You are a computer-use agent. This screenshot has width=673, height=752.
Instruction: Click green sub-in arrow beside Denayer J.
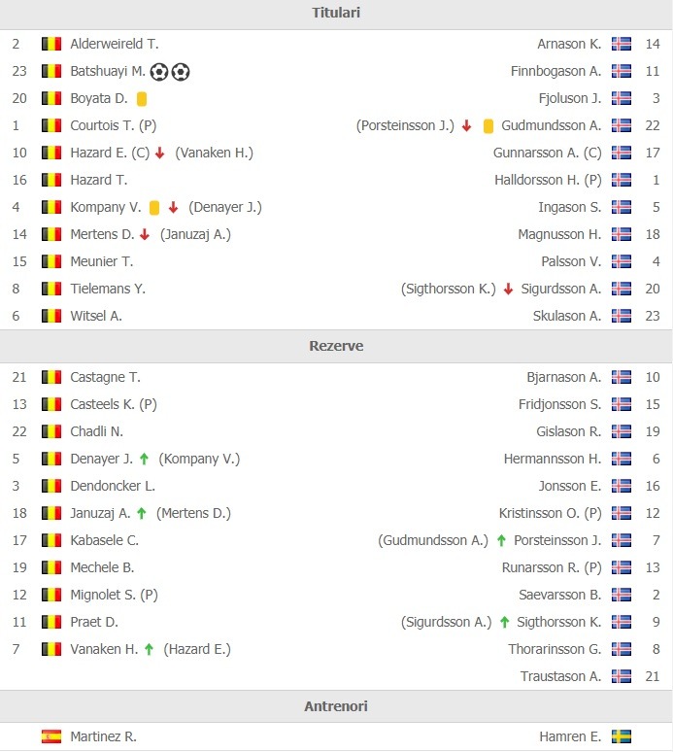144,459
